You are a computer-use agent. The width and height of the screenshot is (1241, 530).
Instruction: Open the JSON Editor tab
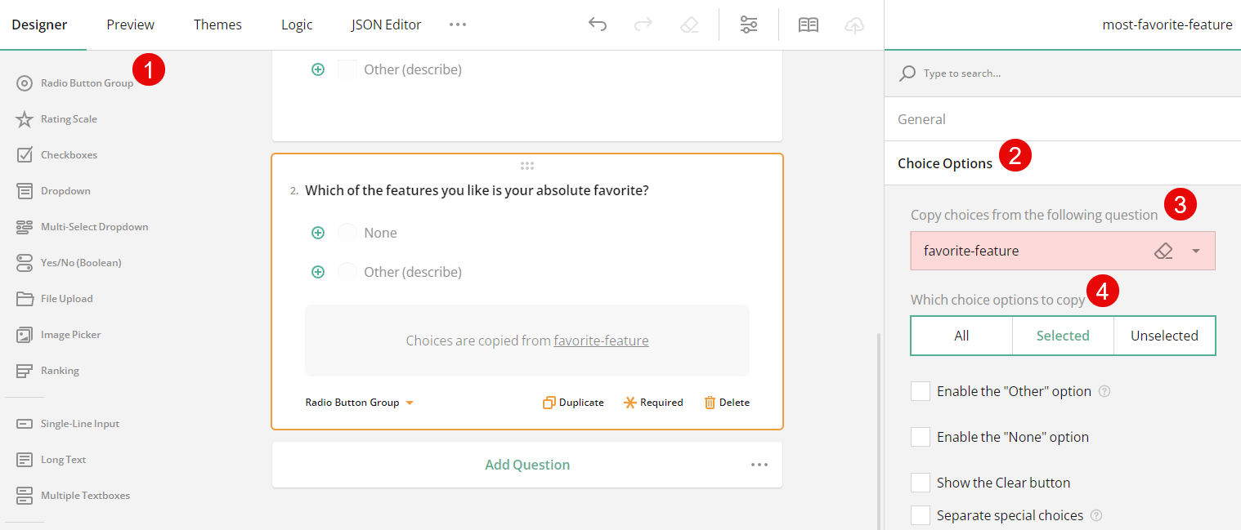[386, 24]
